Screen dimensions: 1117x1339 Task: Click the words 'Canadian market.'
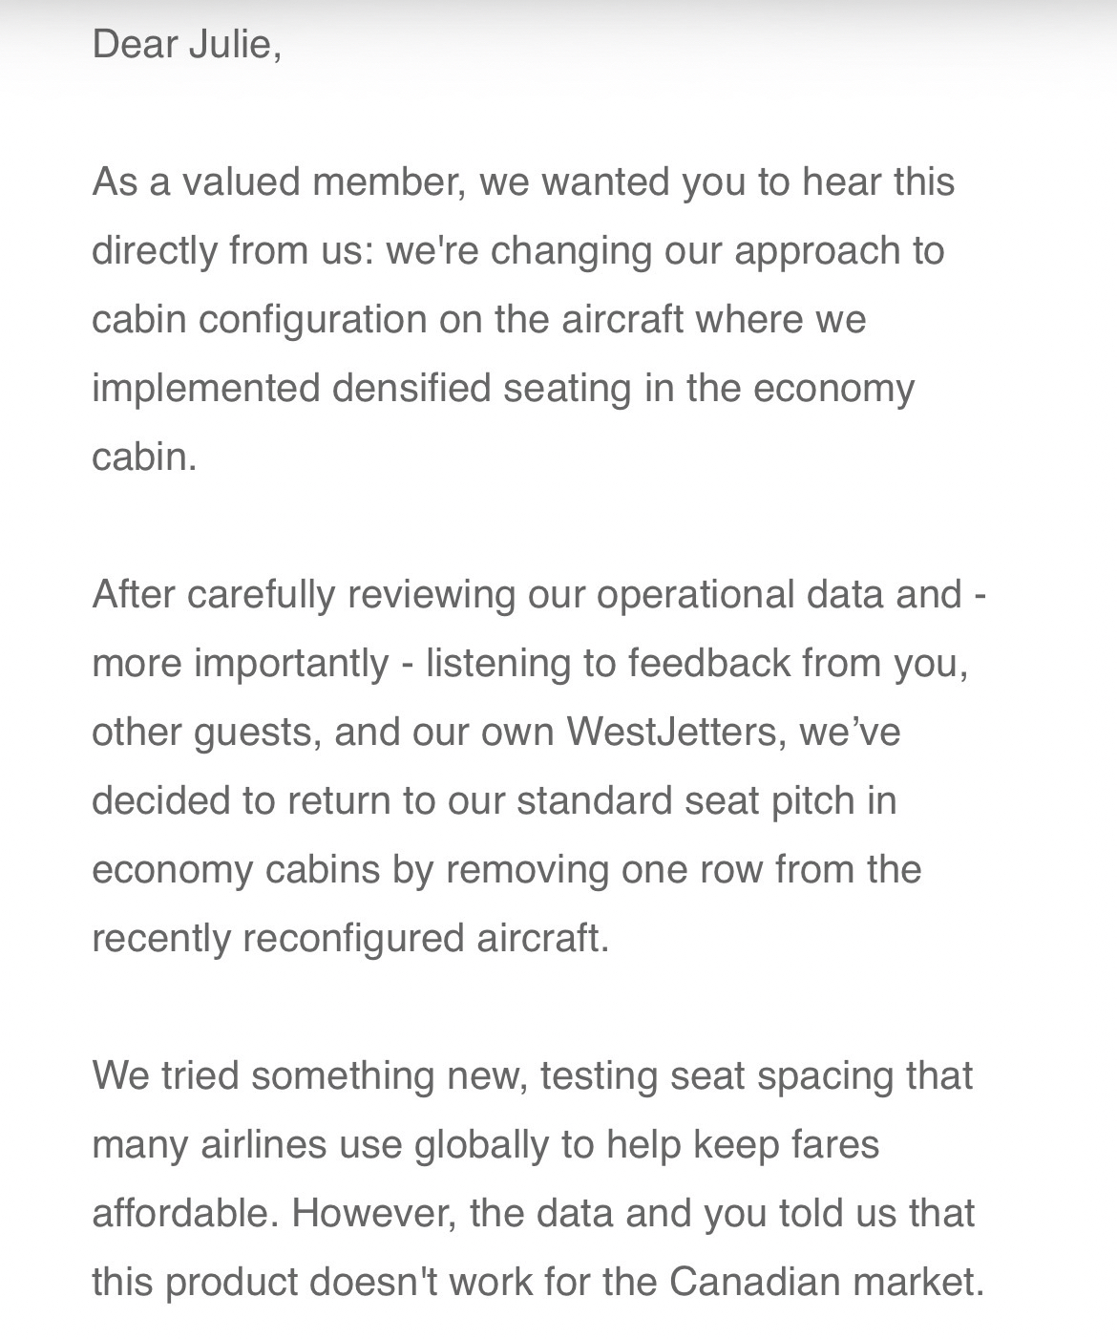pyautogui.click(x=826, y=1282)
